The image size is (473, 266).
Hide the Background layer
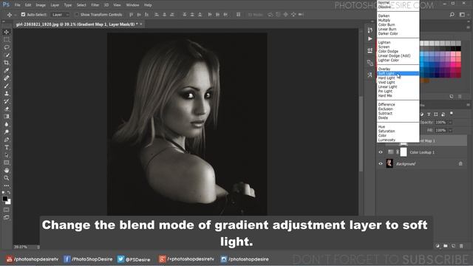pos(381,164)
